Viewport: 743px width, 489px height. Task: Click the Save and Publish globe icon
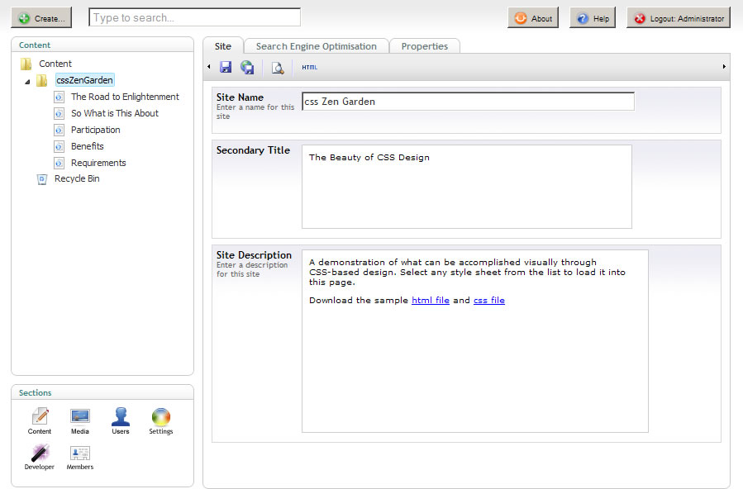[x=247, y=67]
